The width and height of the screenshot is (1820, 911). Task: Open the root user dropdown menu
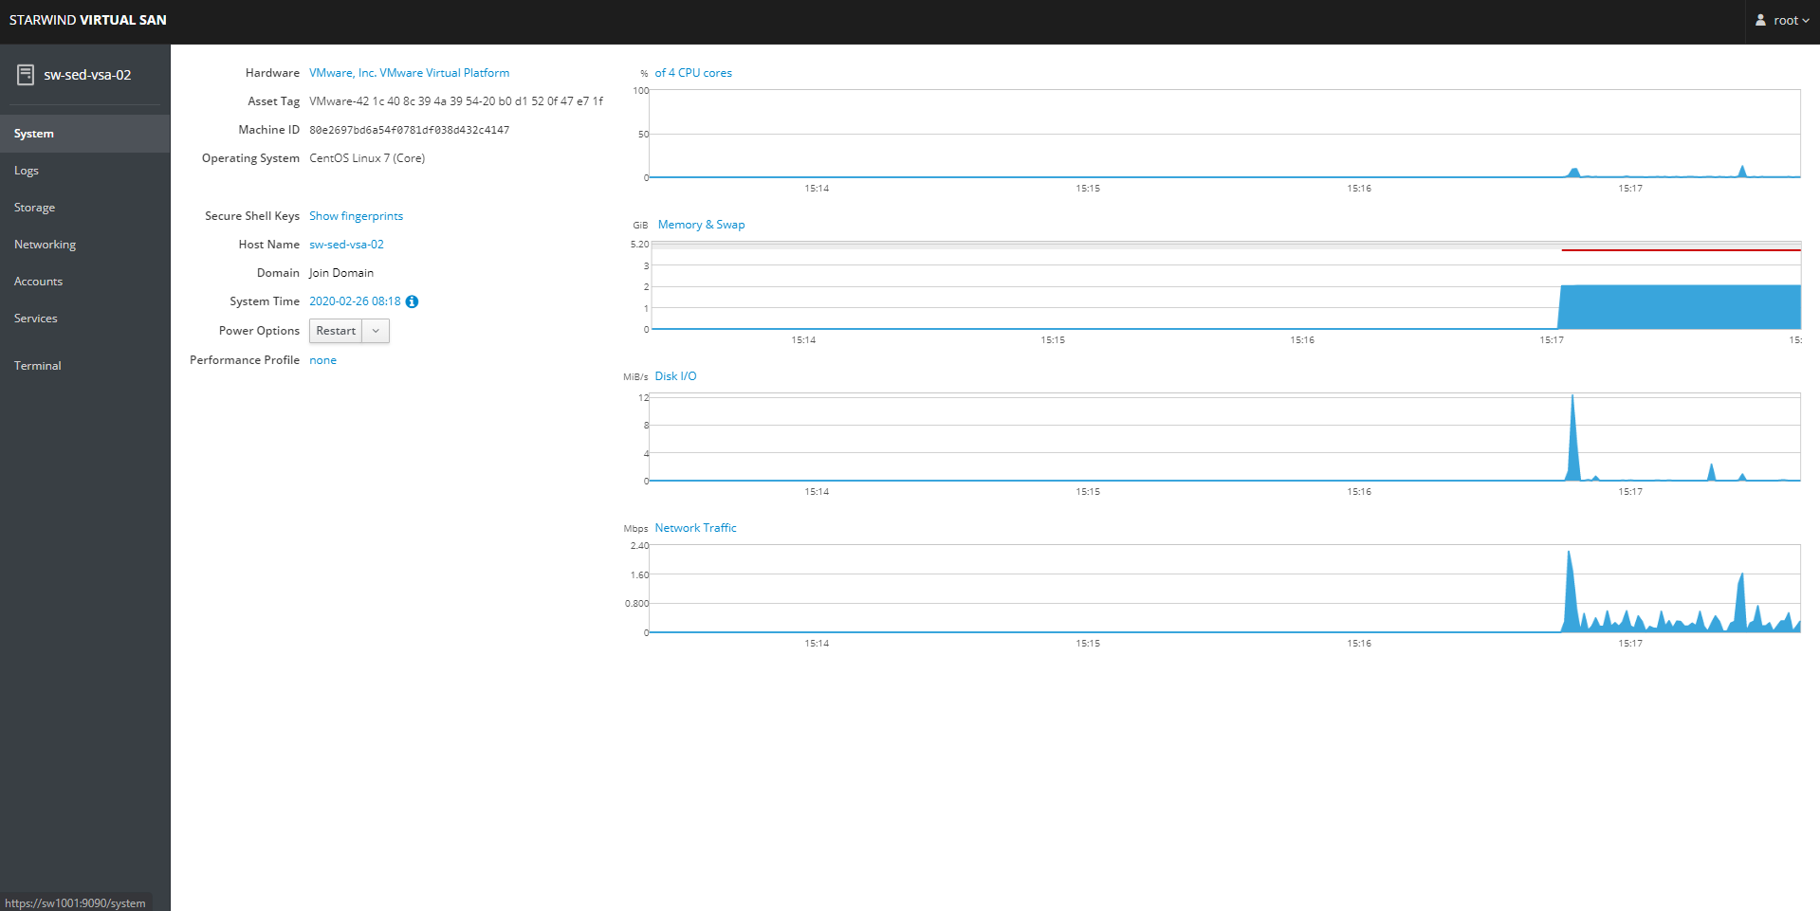[x=1785, y=21]
